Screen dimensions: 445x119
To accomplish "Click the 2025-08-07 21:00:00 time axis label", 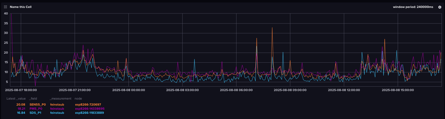I will [x=75, y=90].
